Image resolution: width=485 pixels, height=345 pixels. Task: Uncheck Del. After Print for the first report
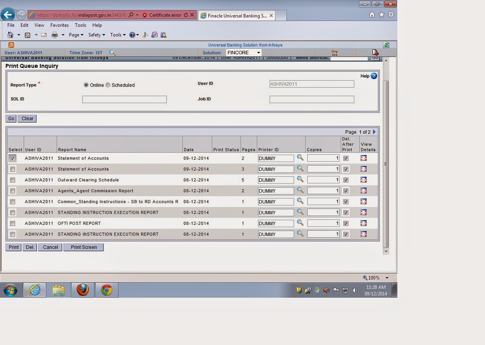click(x=346, y=158)
